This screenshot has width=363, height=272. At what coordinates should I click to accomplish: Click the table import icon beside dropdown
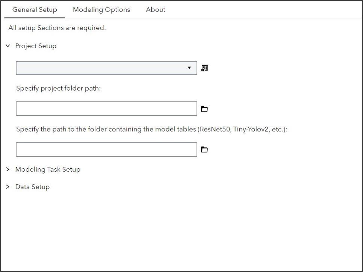(204, 68)
